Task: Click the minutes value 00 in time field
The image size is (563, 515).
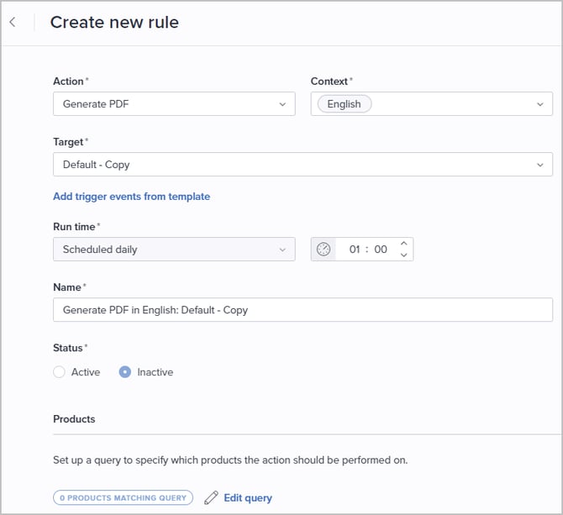Action: 381,250
